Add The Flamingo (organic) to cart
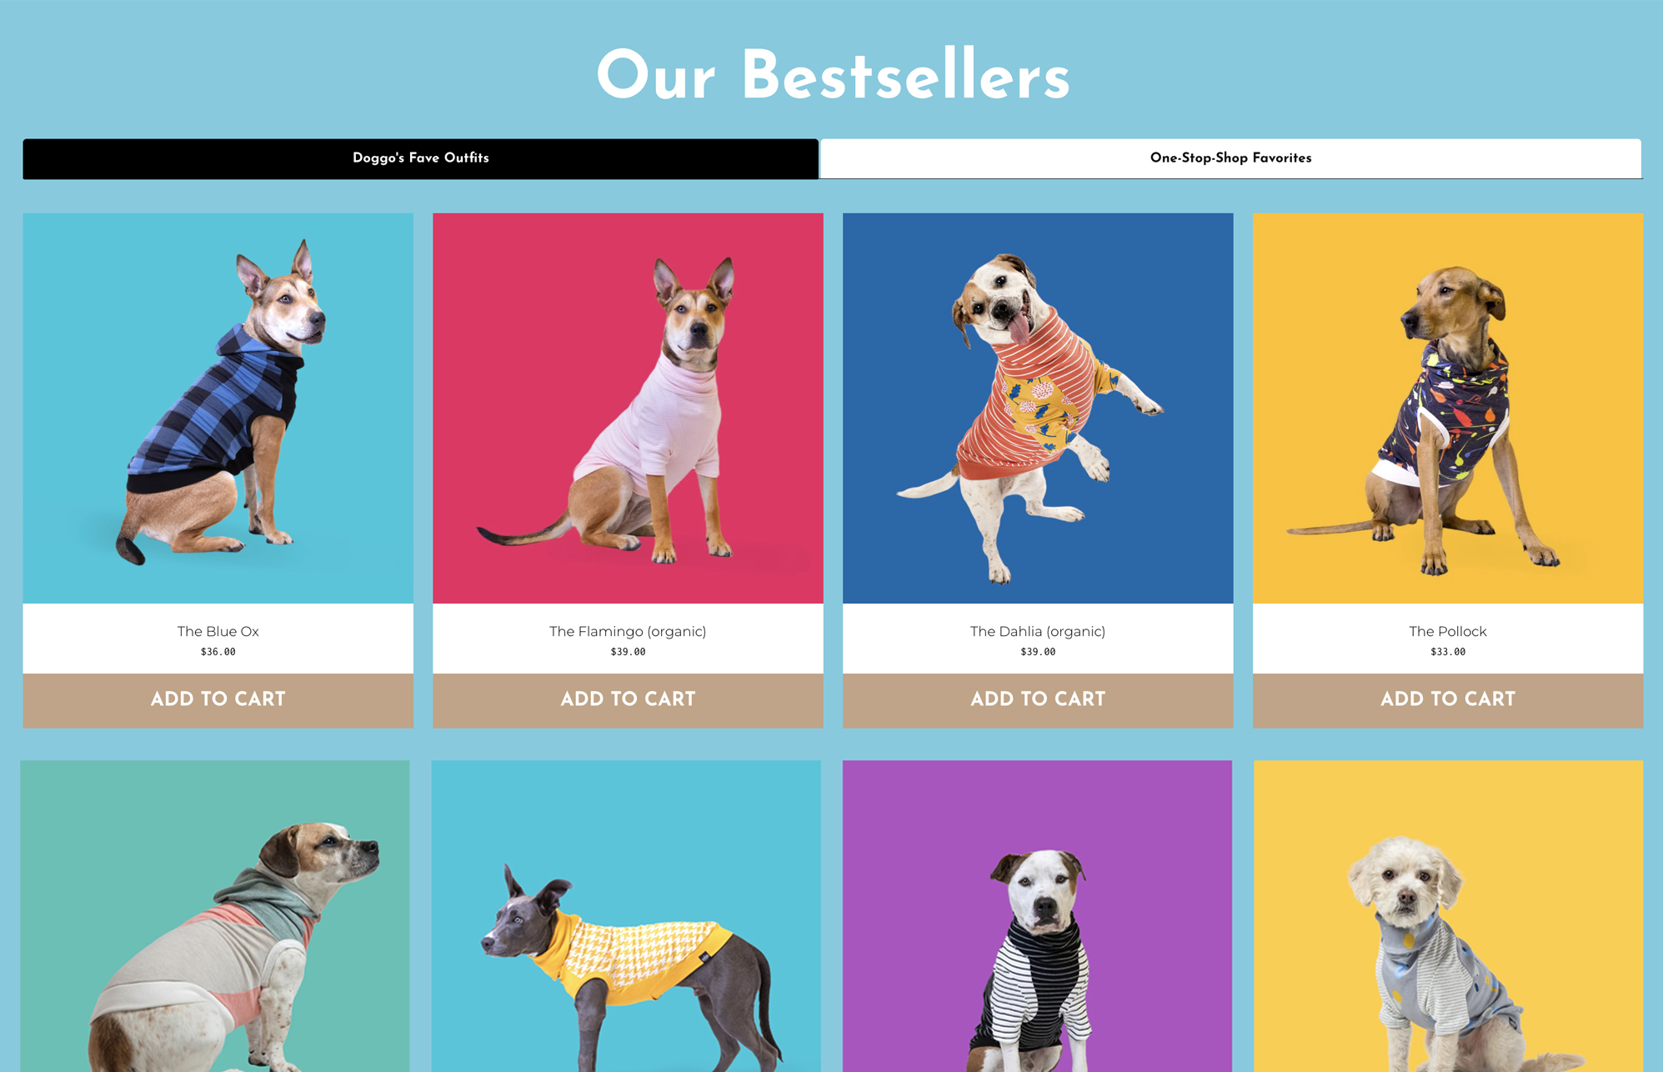The width and height of the screenshot is (1663, 1072). coord(628,700)
